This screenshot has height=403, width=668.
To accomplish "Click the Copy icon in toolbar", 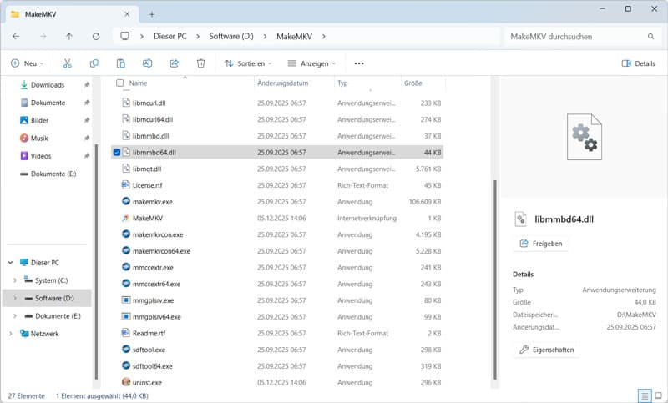I will click(x=94, y=63).
